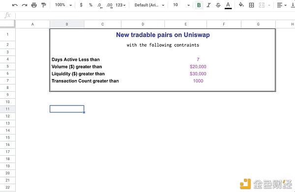Click 'with the following contraints' subtitle
The height and width of the screenshot is (192, 295).
click(163, 45)
